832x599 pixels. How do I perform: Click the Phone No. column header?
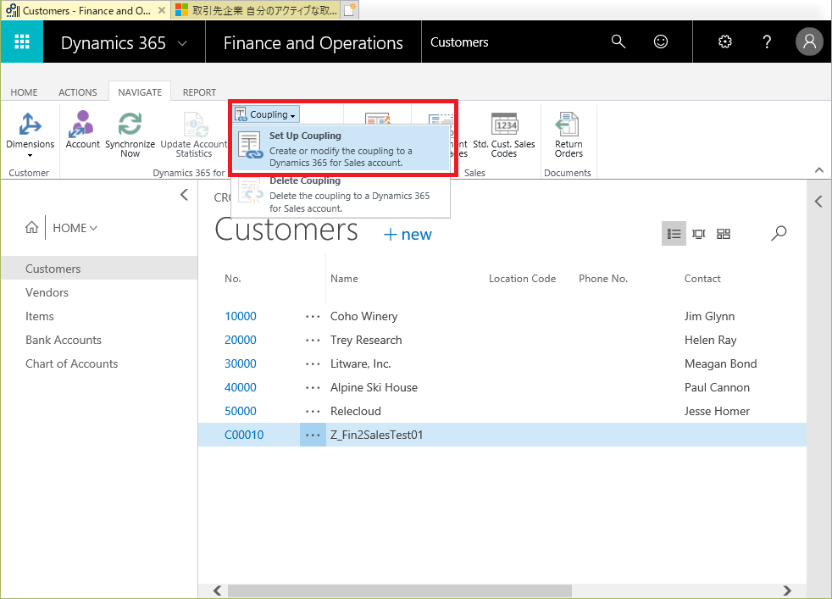(x=603, y=279)
